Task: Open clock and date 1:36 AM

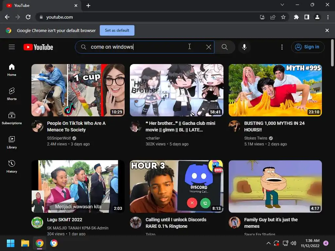Action: coord(310,243)
